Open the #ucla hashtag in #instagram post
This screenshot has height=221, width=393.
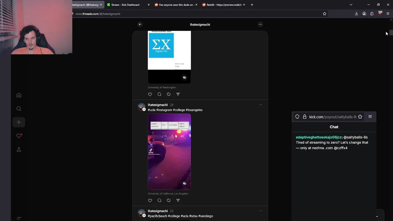point(151,110)
